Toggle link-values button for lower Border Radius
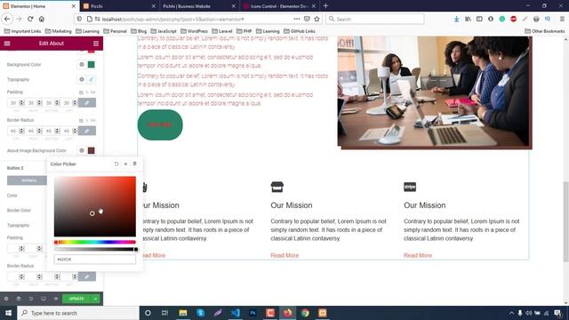 (x=87, y=276)
